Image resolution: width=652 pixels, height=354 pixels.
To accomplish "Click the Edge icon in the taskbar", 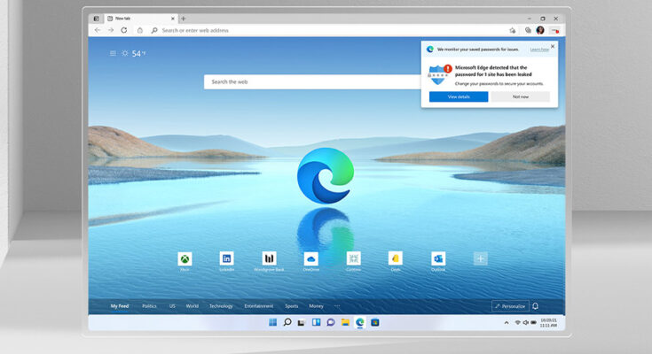I will [x=360, y=322].
